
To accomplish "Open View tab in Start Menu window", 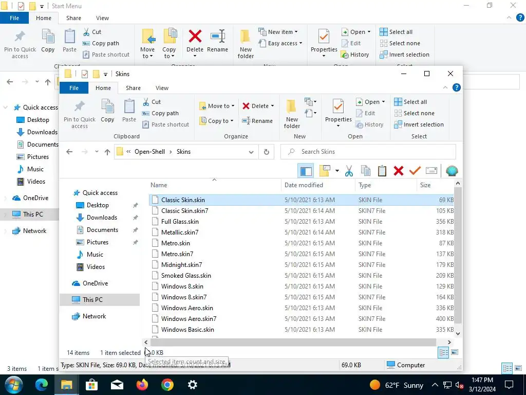I will pos(102,18).
